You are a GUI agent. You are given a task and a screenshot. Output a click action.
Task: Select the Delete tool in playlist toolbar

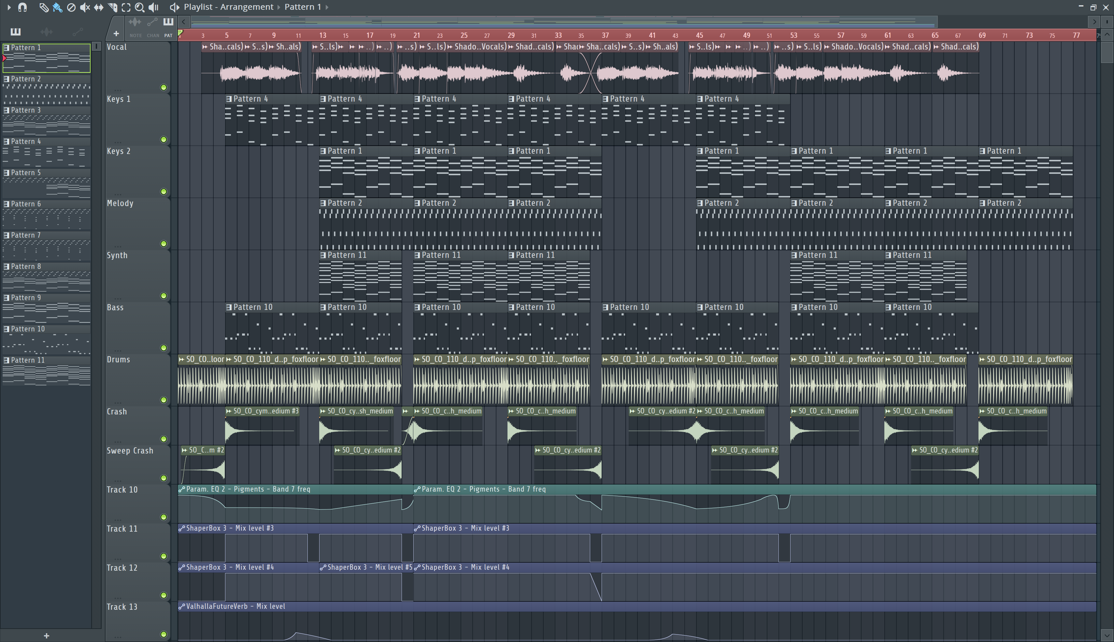point(71,7)
